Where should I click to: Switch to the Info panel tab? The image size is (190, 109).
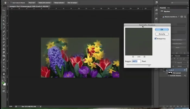(169, 8)
